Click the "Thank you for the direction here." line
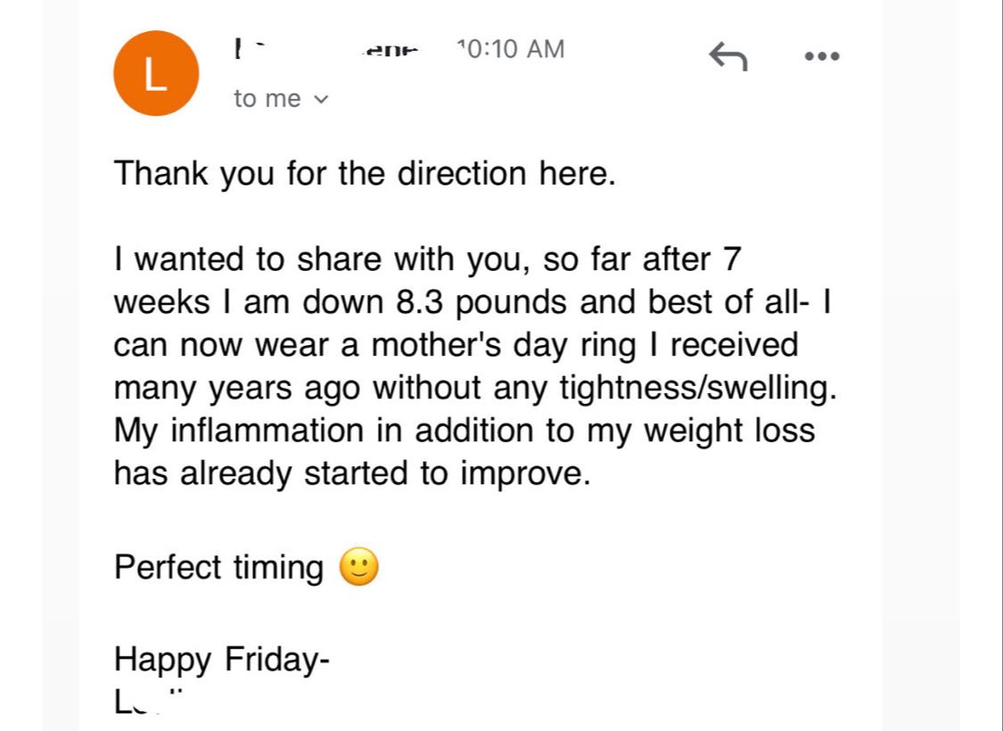The height and width of the screenshot is (731, 1003). point(365,173)
